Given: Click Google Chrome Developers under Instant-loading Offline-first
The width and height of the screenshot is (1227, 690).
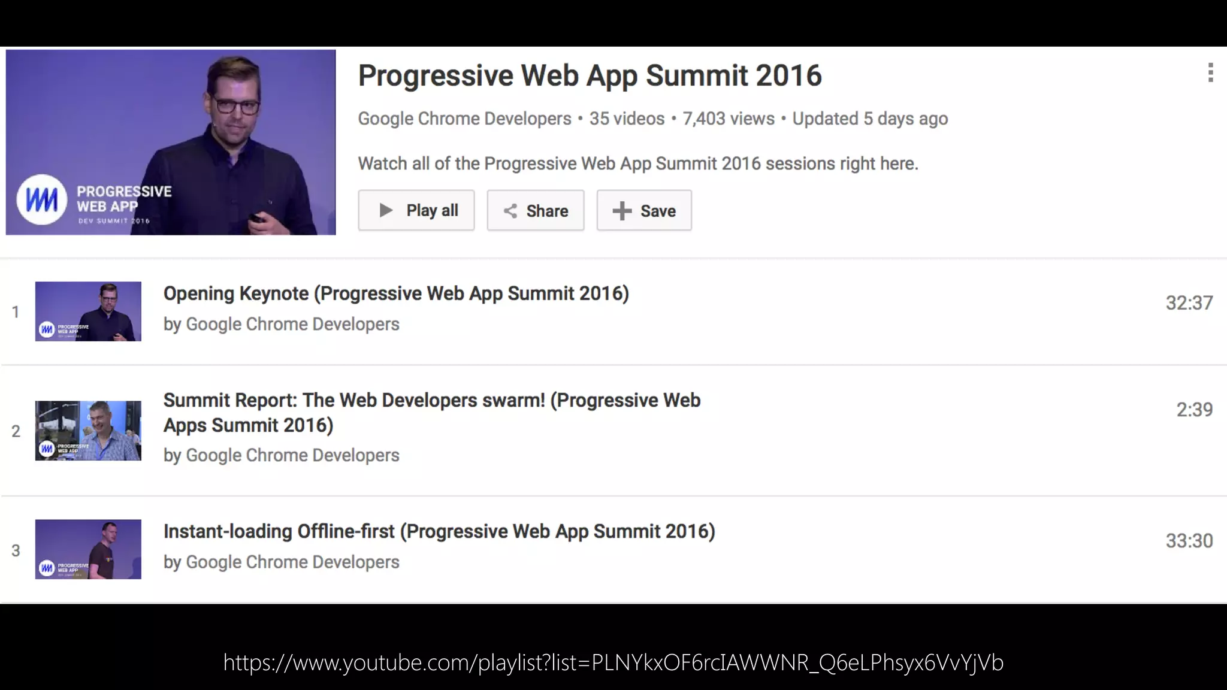Looking at the screenshot, I should [292, 562].
